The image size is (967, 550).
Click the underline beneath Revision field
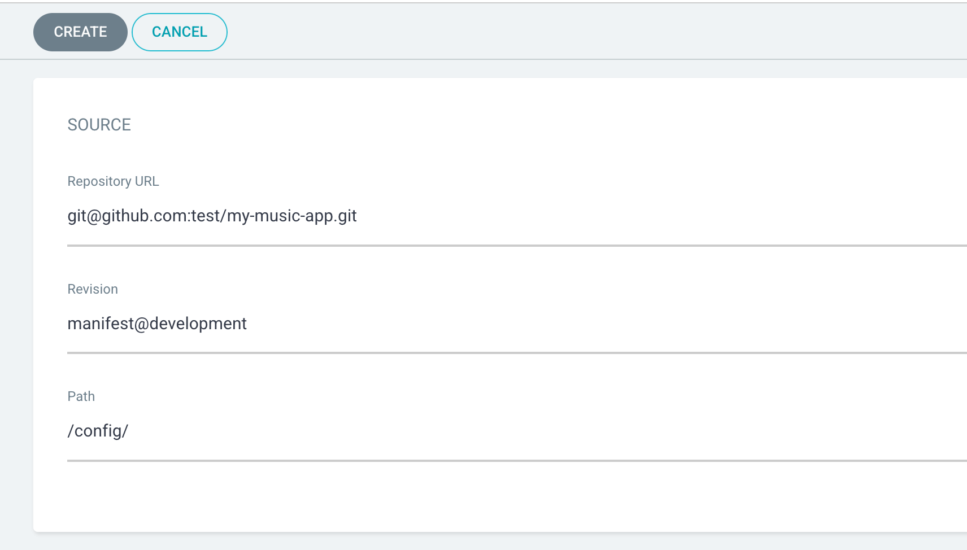click(x=517, y=353)
